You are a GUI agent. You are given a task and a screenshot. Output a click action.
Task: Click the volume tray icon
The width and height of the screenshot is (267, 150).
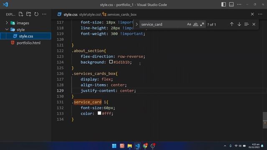click(240, 146)
